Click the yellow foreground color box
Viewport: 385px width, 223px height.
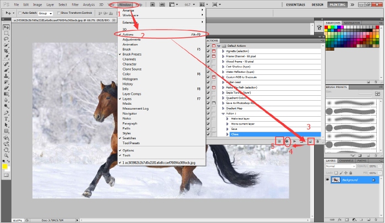[5, 166]
